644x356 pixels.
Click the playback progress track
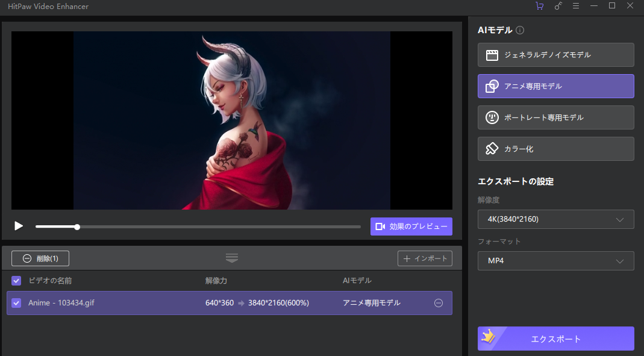pyautogui.click(x=198, y=226)
